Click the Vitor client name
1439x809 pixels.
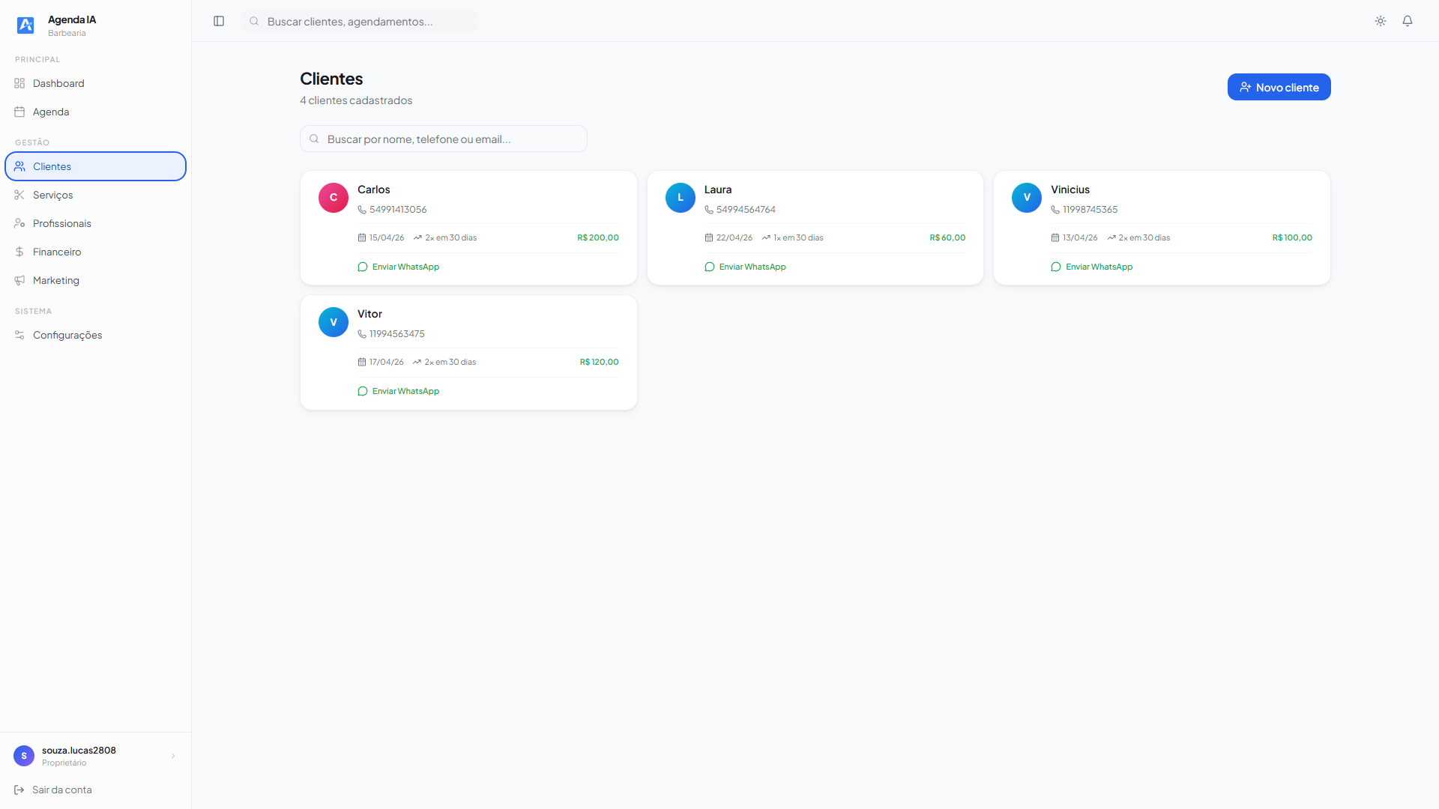(x=370, y=314)
